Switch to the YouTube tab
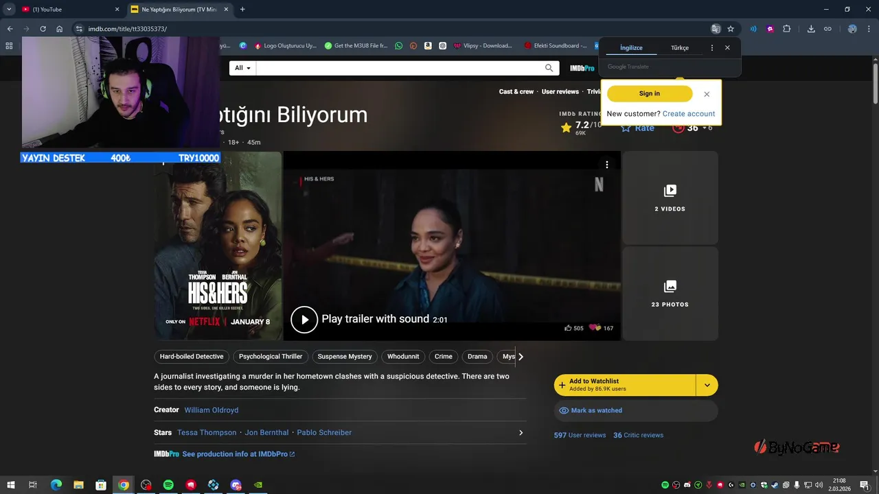The width and height of the screenshot is (879, 494). pyautogui.click(x=70, y=10)
